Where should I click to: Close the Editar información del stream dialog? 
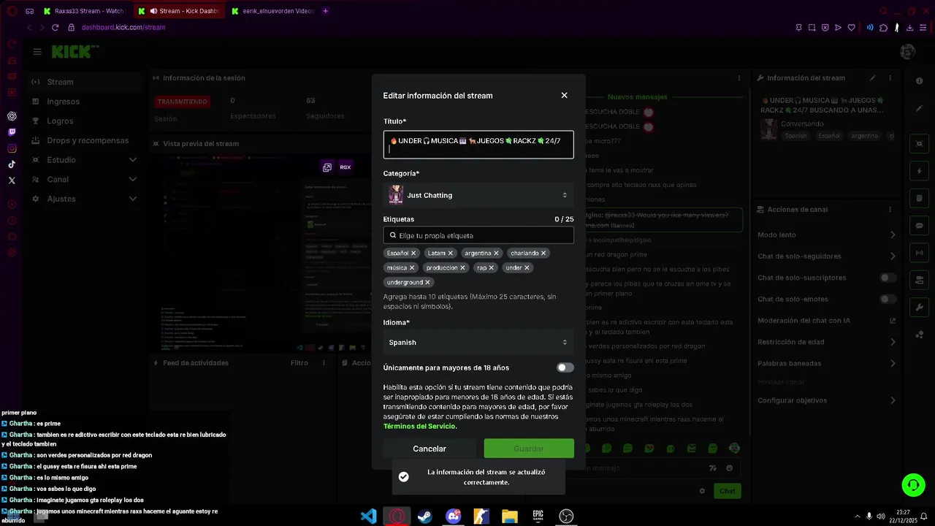tap(564, 95)
